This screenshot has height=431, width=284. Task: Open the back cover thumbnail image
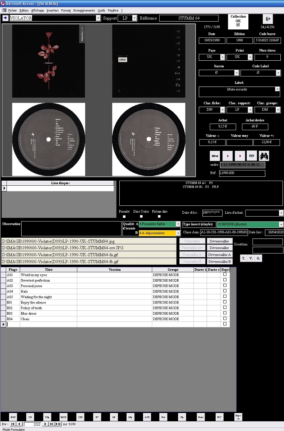click(148, 61)
